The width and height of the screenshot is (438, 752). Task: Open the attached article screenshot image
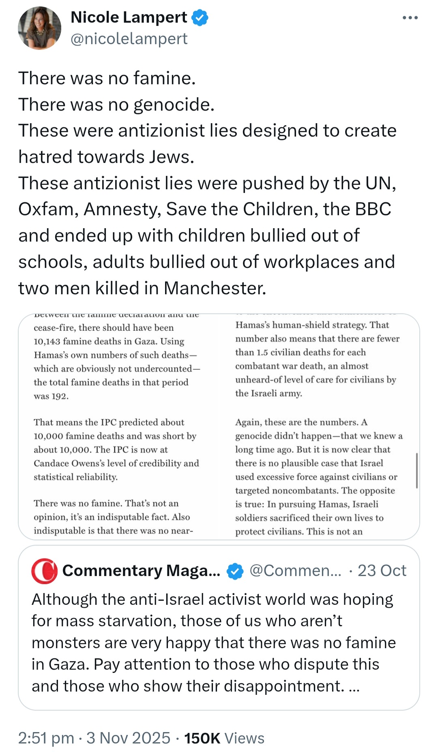(x=219, y=426)
